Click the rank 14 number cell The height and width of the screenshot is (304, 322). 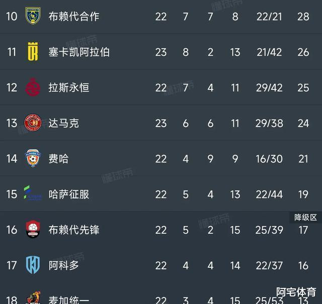(12, 159)
